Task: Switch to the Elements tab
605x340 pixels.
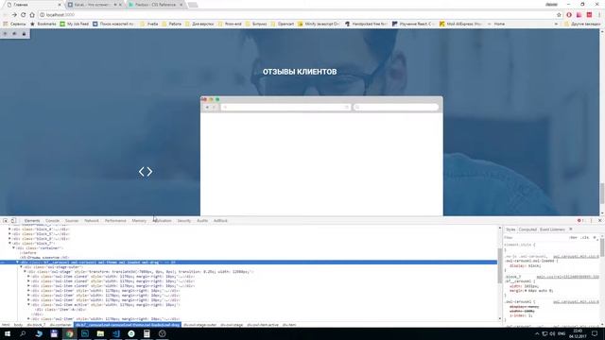Action: point(32,221)
